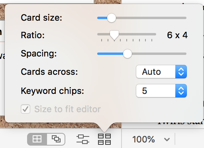Image resolution: width=204 pixels, height=148 pixels.
Task: Click the Ratio slider pointer thumb
Action: tap(114, 35)
